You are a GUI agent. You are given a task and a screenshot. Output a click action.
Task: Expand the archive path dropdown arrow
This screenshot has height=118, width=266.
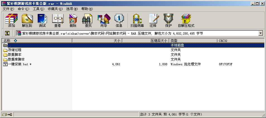click(261, 33)
